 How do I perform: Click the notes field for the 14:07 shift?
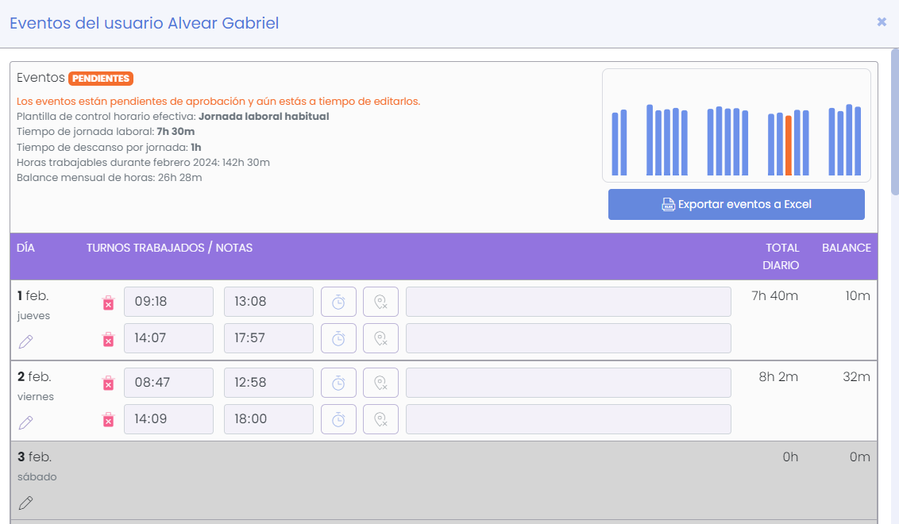tap(567, 337)
